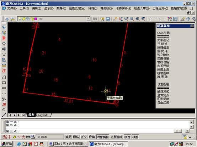Switch to the Layout1 tab
Image resolution: width=197 pixels, height=147 pixels.
(x=43, y=115)
